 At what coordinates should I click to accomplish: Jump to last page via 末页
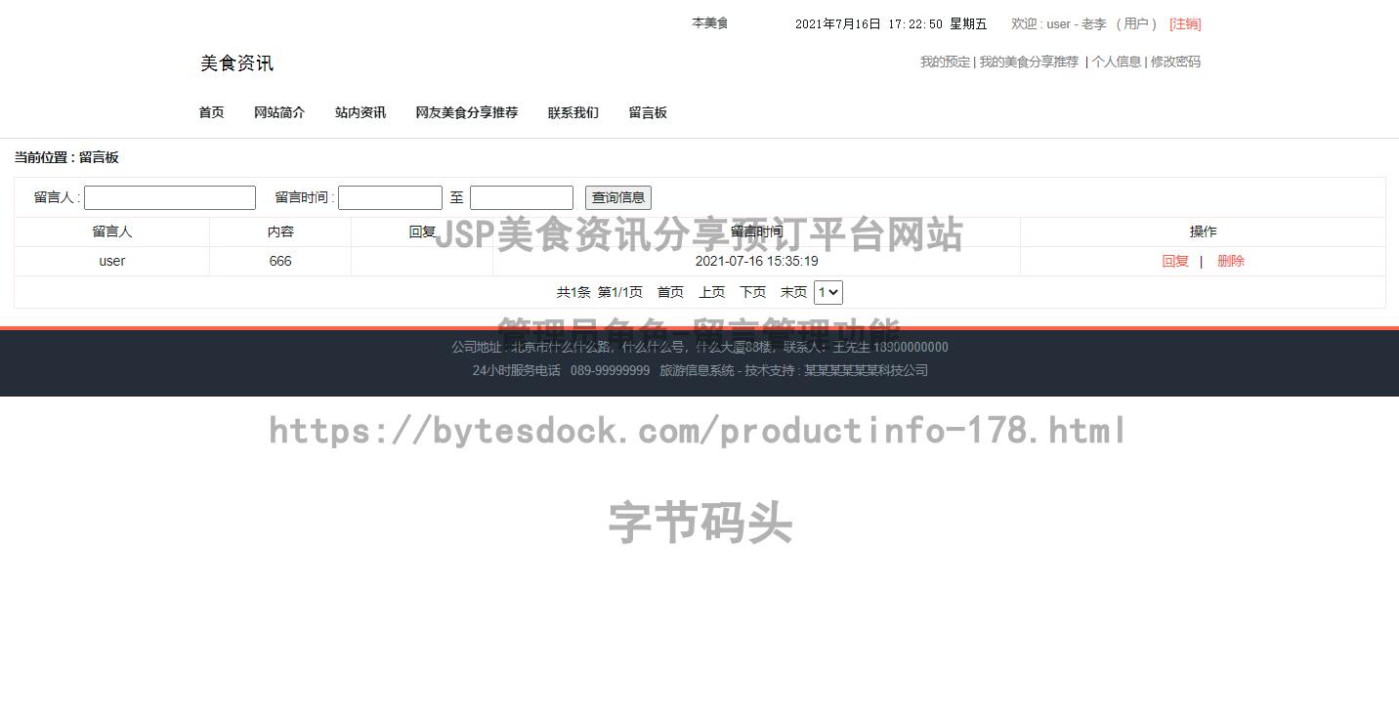pos(793,291)
